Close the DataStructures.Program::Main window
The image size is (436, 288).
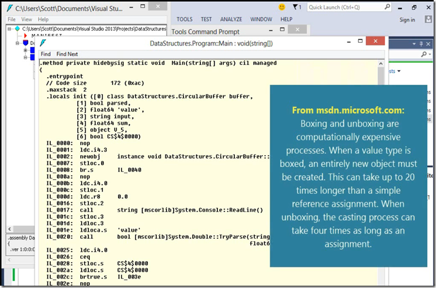(x=375, y=41)
